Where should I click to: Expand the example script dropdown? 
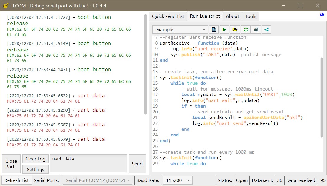coord(180,29)
